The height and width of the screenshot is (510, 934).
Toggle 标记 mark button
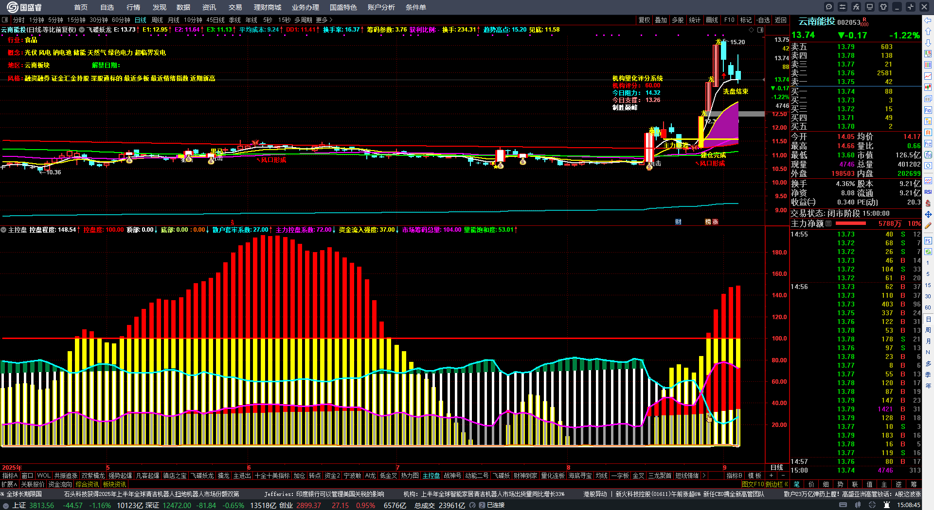(x=746, y=20)
